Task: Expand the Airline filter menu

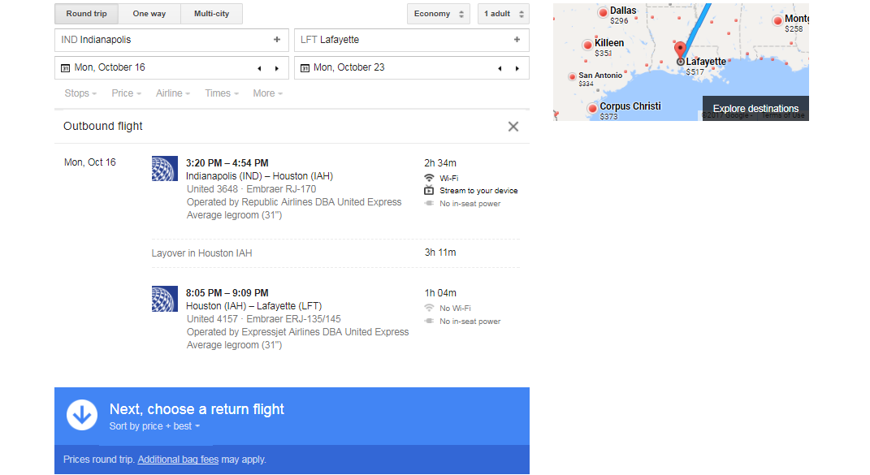Action: point(173,93)
